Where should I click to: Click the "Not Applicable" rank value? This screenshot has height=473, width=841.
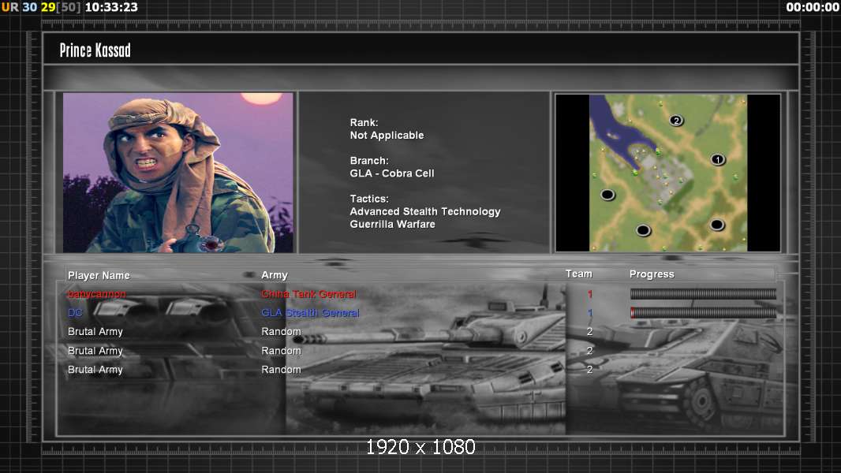pos(387,136)
